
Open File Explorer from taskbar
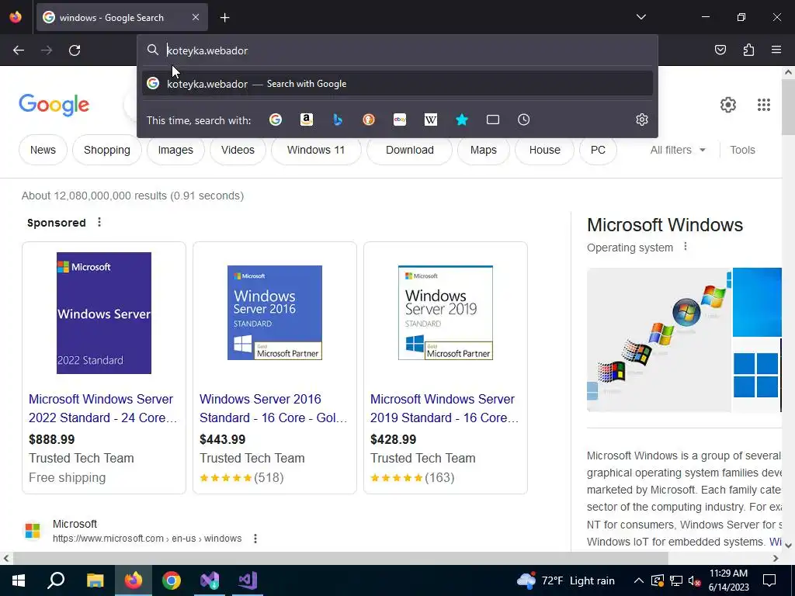point(95,580)
